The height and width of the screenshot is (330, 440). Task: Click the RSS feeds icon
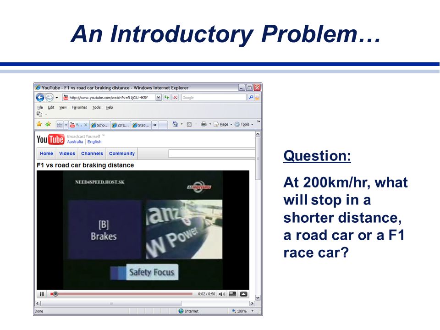(189, 124)
